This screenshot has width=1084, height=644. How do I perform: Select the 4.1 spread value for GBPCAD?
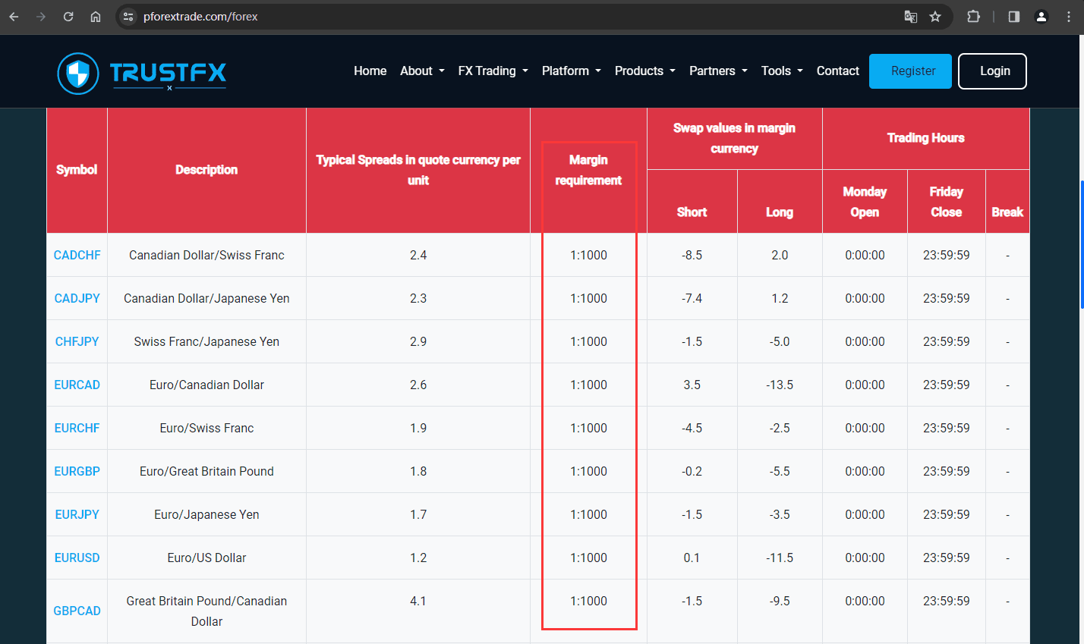pos(418,601)
